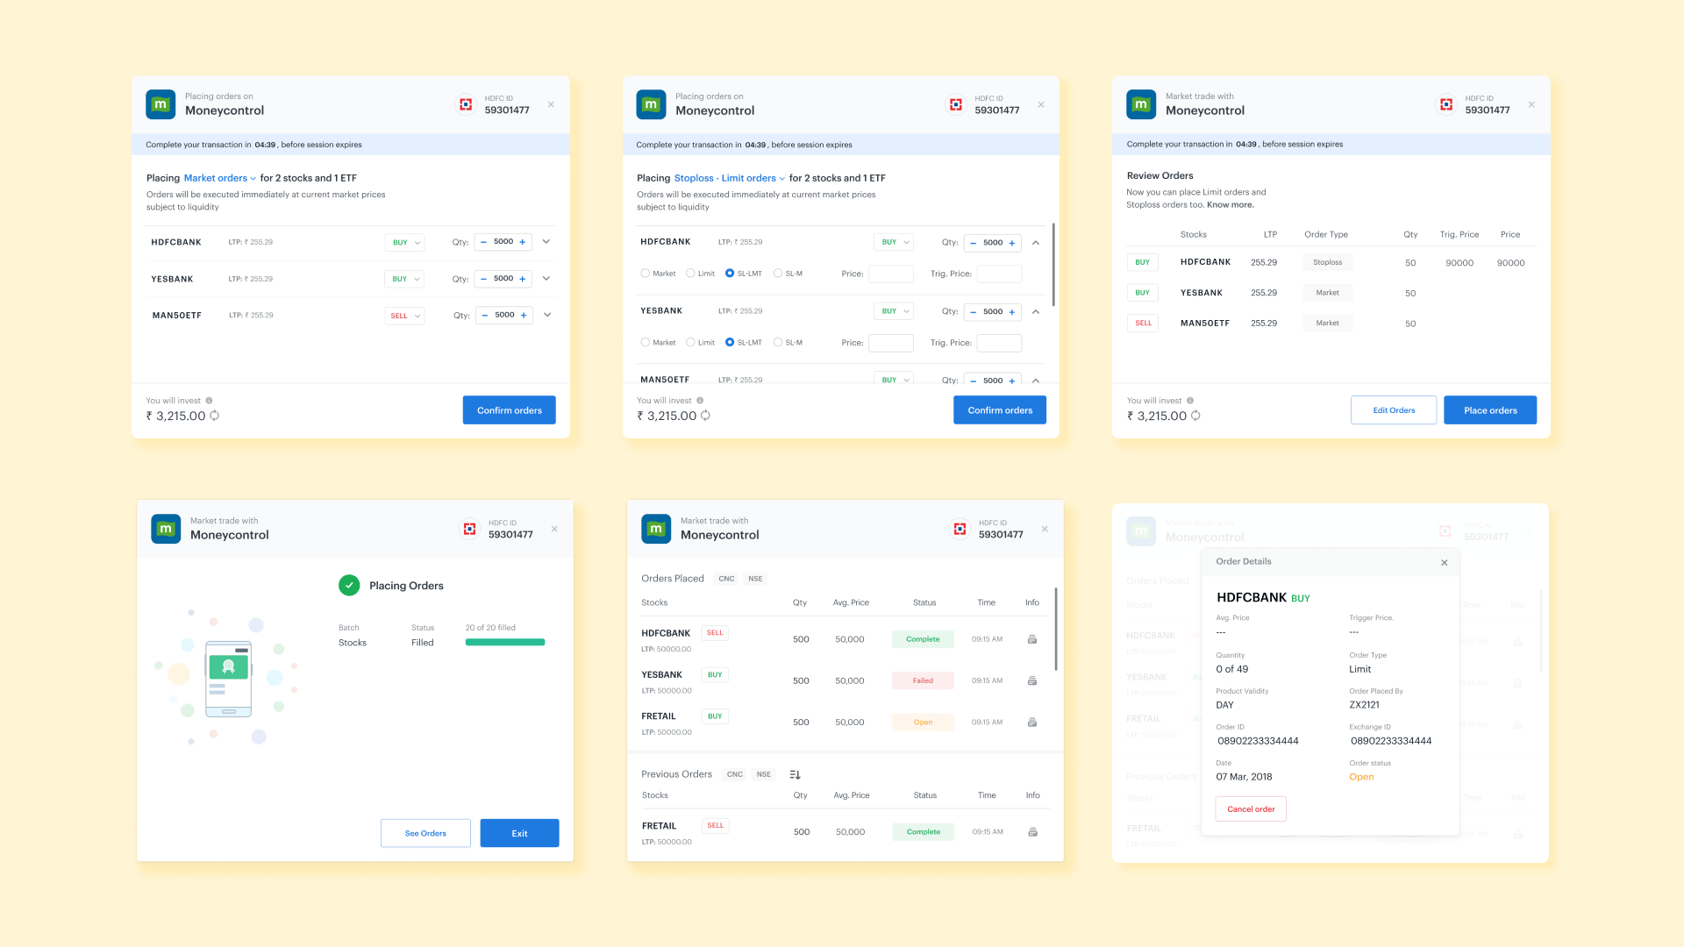Select Limit radio for YESBANK
This screenshot has height=947, width=1684.
coord(690,343)
